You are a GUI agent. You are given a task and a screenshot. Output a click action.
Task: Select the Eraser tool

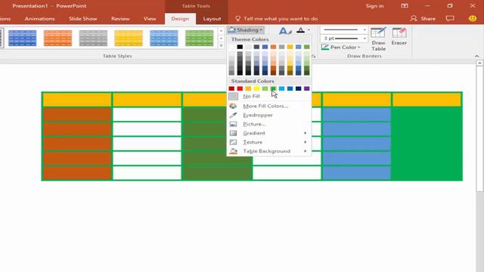point(399,37)
